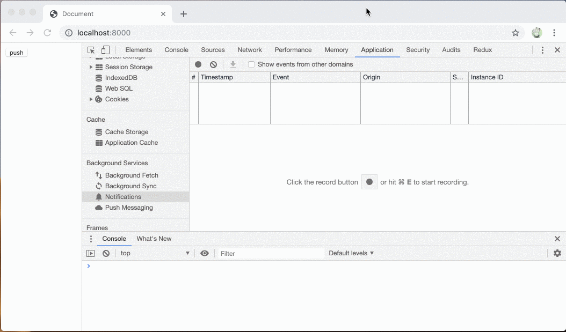
Task: Close the console drawer
Action: point(557,239)
